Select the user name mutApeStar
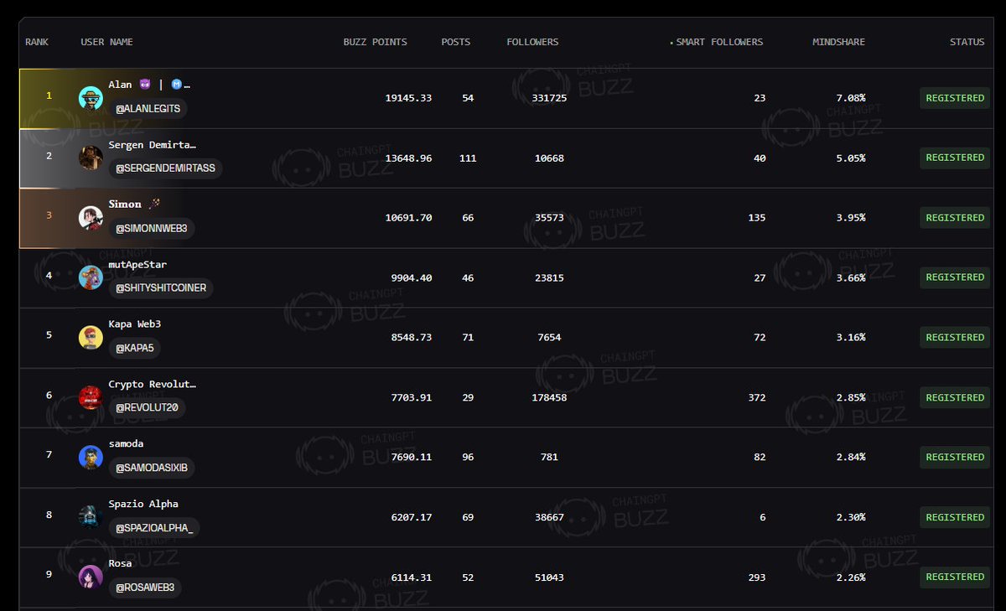 pos(137,265)
